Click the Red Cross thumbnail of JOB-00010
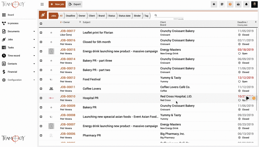Image resolution: width=259 pixels, height=147 pixels. click(x=51, y=98)
